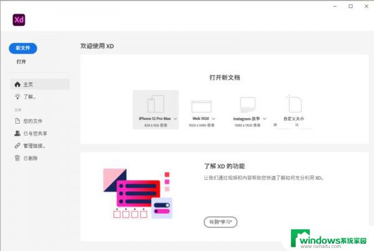Choose the Web 1920 artboard icon
Image resolution: width=374 pixels, height=251 pixels.
[201, 107]
